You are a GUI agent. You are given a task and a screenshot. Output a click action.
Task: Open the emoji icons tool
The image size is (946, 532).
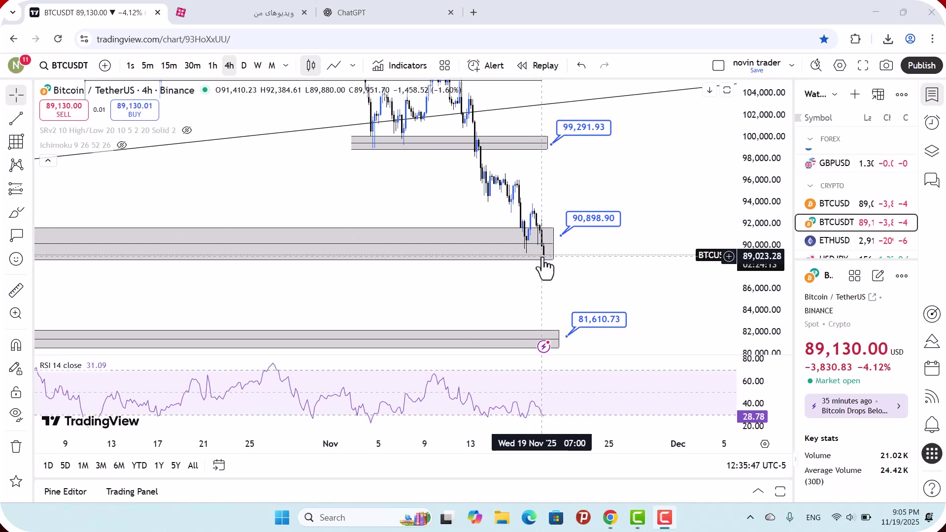(x=16, y=259)
